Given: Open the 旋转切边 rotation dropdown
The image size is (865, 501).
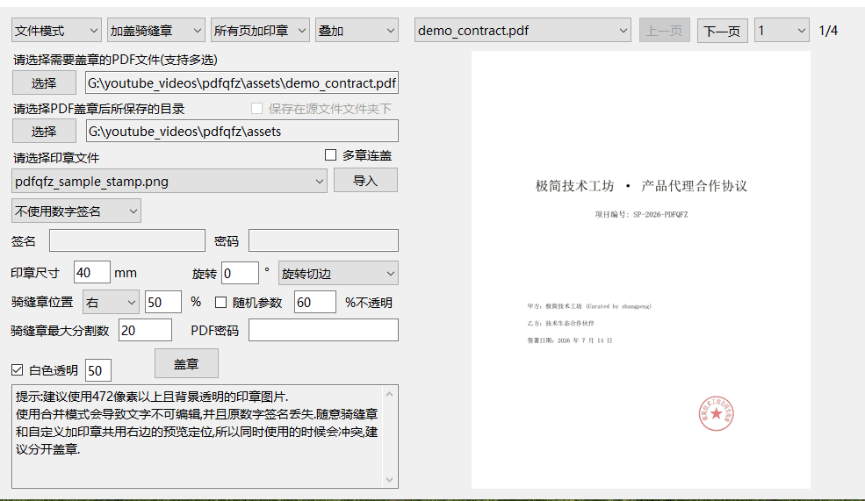Looking at the screenshot, I should tap(338, 274).
